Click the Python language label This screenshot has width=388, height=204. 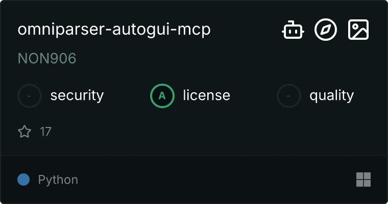tap(58, 180)
